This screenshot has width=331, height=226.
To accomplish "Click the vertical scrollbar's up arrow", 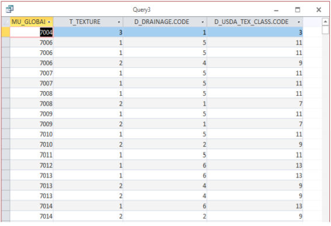I will coord(325,22).
